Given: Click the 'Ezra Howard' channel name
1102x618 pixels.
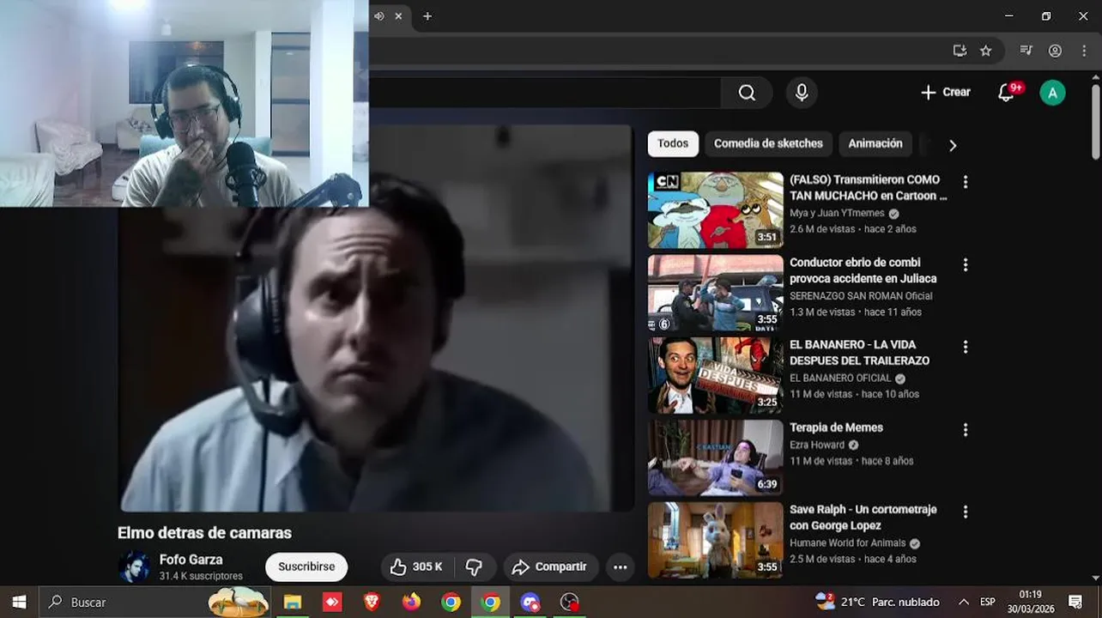Looking at the screenshot, I should [x=817, y=445].
